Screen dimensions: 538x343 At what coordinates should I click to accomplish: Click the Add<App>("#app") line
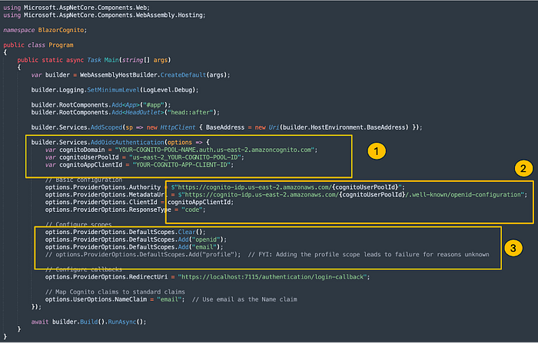click(101, 105)
